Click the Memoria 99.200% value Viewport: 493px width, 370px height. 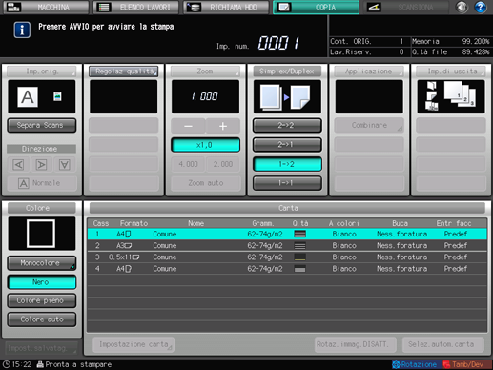click(476, 41)
